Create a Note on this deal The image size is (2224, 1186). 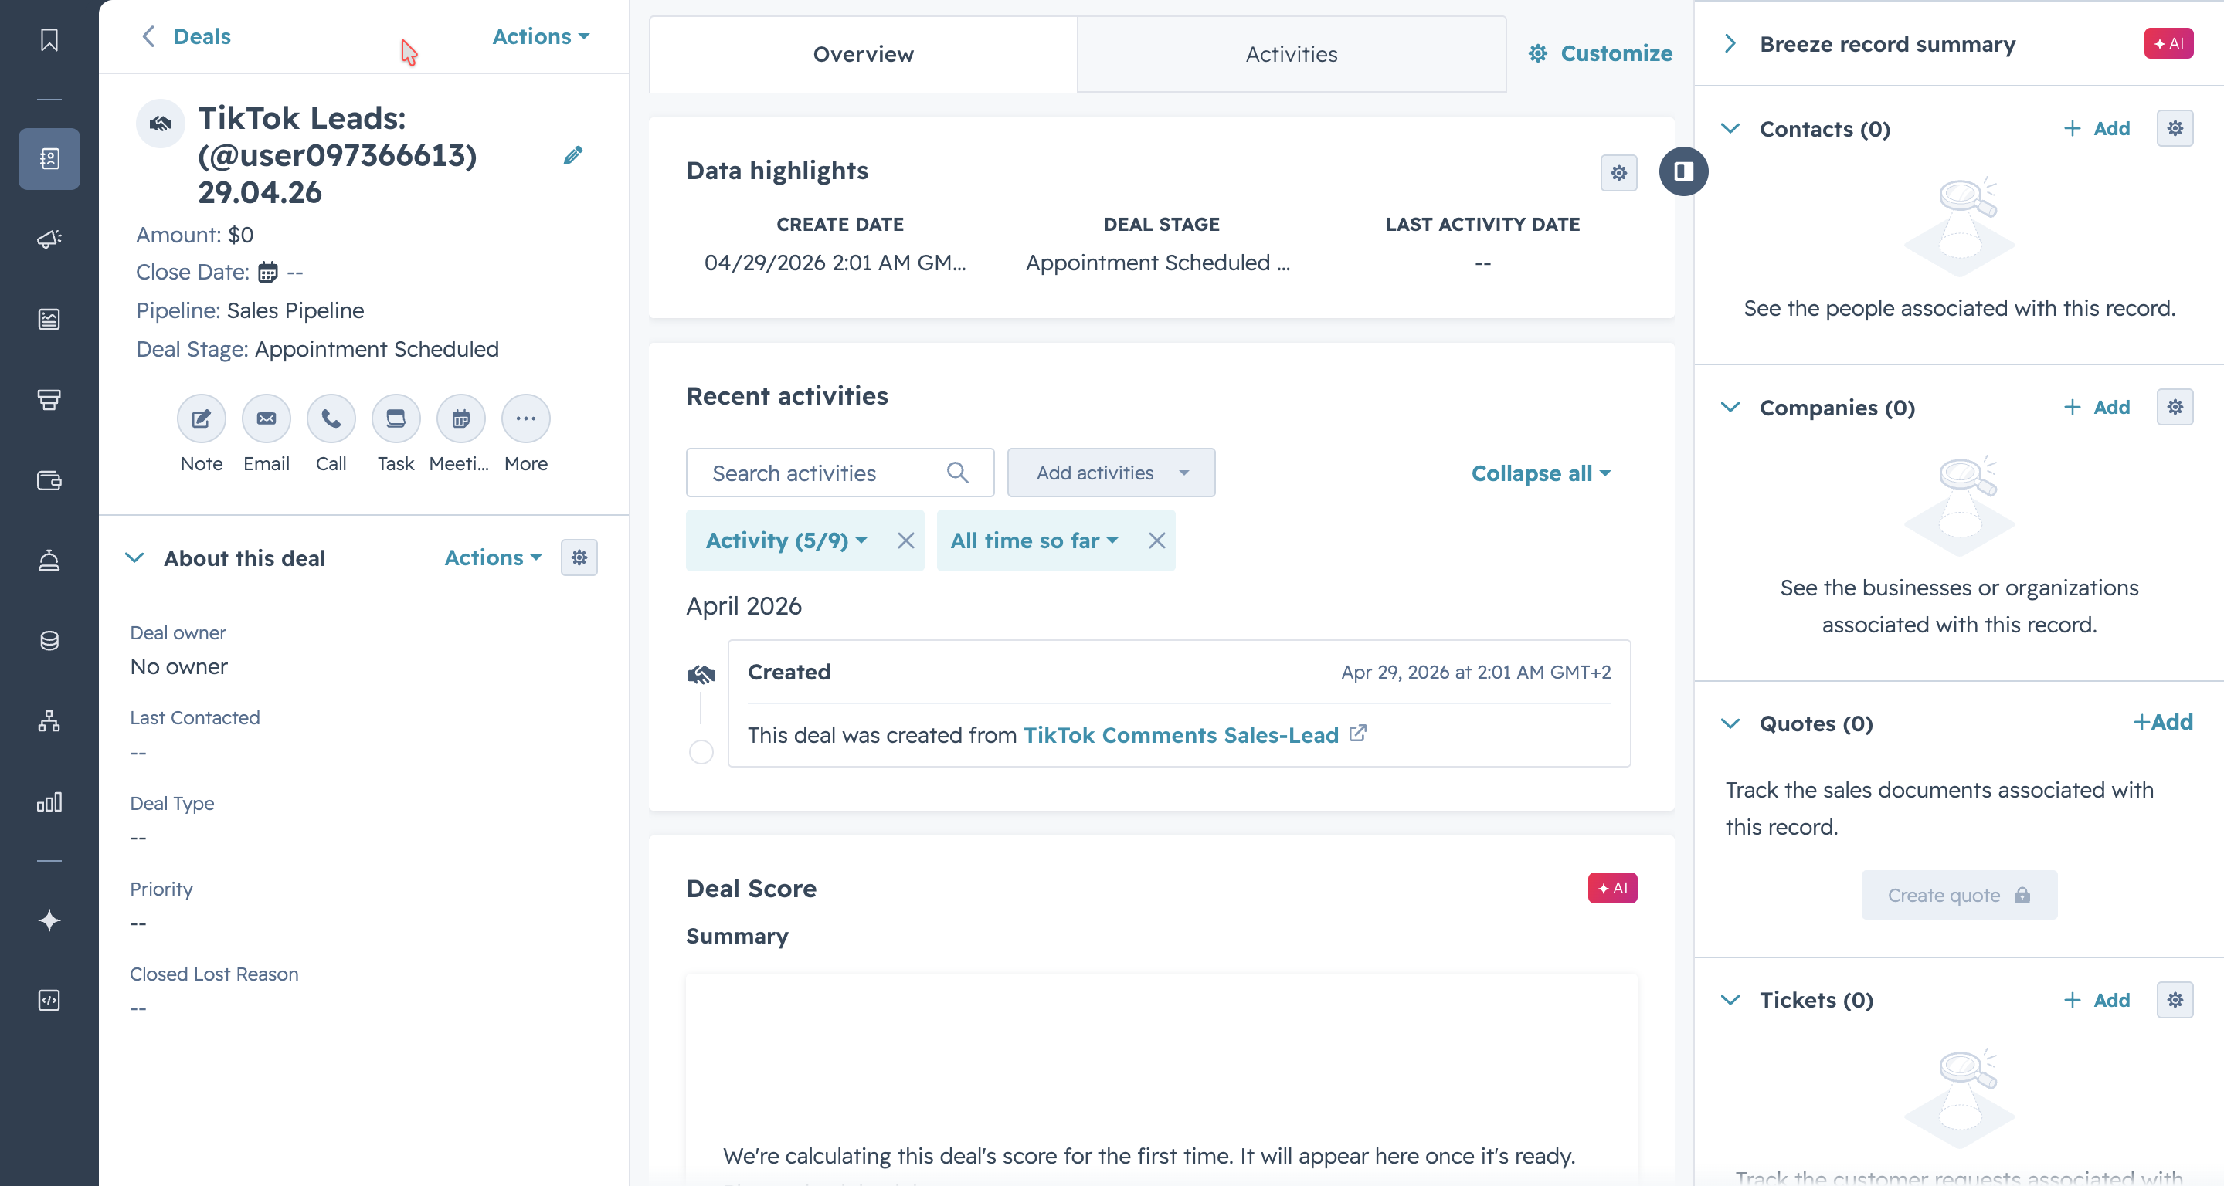tap(201, 418)
